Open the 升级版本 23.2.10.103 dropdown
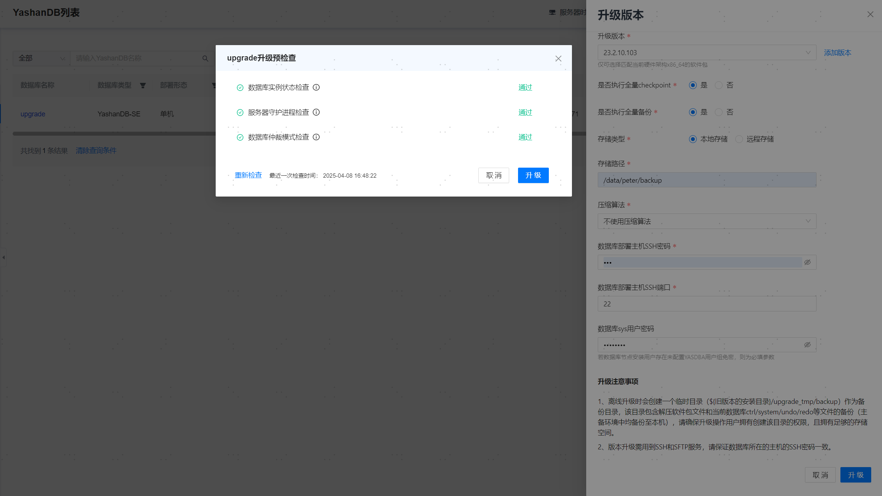882x496 pixels. [x=706, y=53]
